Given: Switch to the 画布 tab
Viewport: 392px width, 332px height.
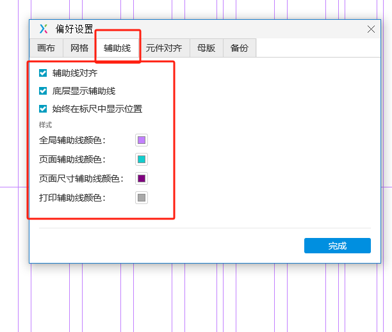Looking at the screenshot, I should click(46, 48).
